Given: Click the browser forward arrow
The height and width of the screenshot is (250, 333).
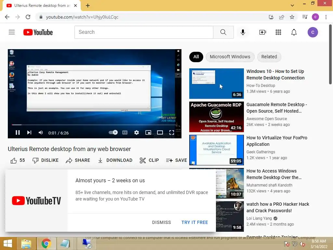Looking at the screenshot, I should click(18, 17).
